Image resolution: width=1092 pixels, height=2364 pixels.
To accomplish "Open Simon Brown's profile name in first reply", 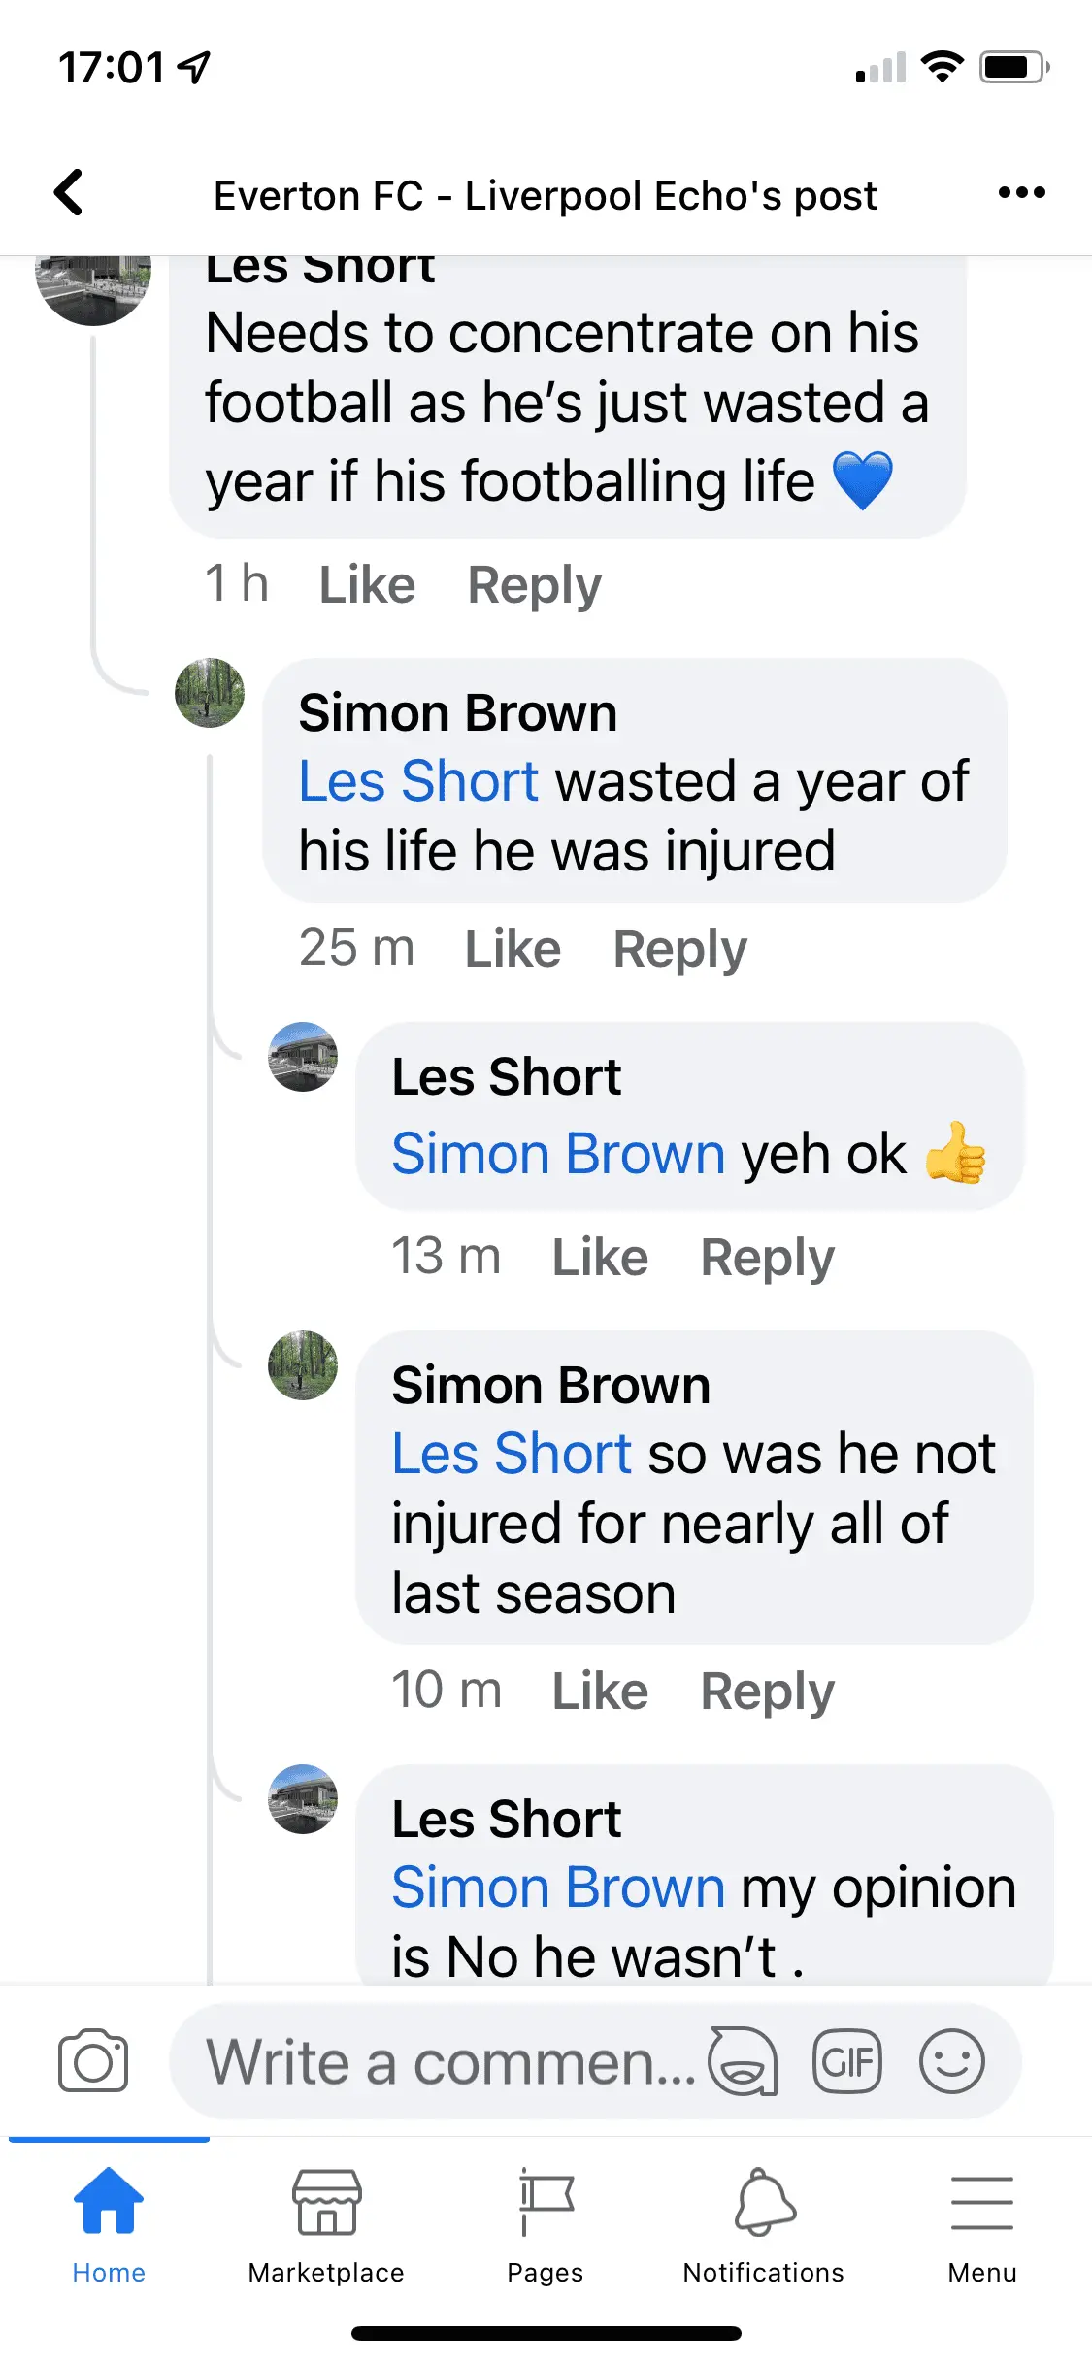I will (457, 713).
